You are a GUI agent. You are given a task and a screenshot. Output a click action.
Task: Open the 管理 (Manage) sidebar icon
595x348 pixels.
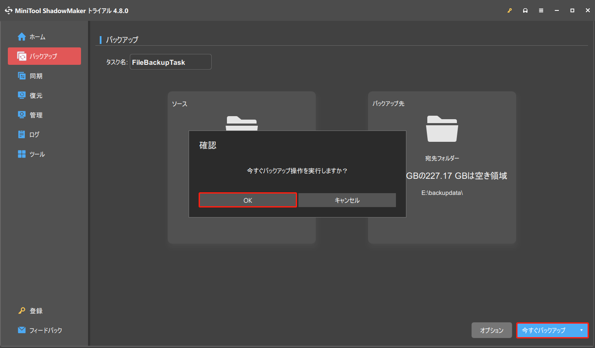[21, 115]
